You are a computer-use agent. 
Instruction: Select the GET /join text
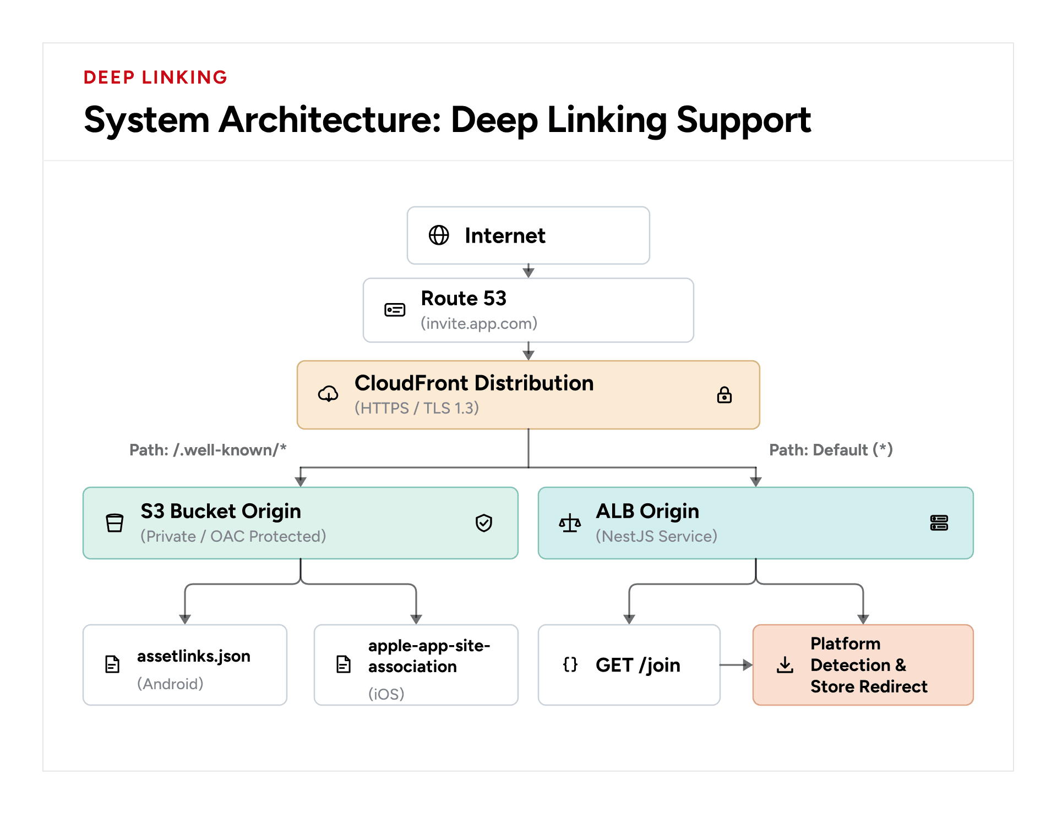click(638, 665)
